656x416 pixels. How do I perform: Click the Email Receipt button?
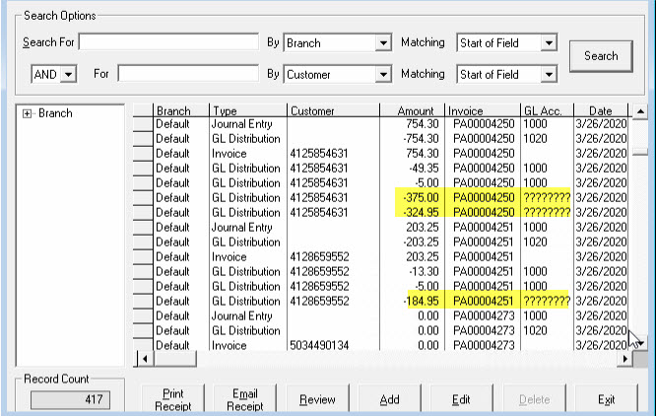tap(245, 399)
